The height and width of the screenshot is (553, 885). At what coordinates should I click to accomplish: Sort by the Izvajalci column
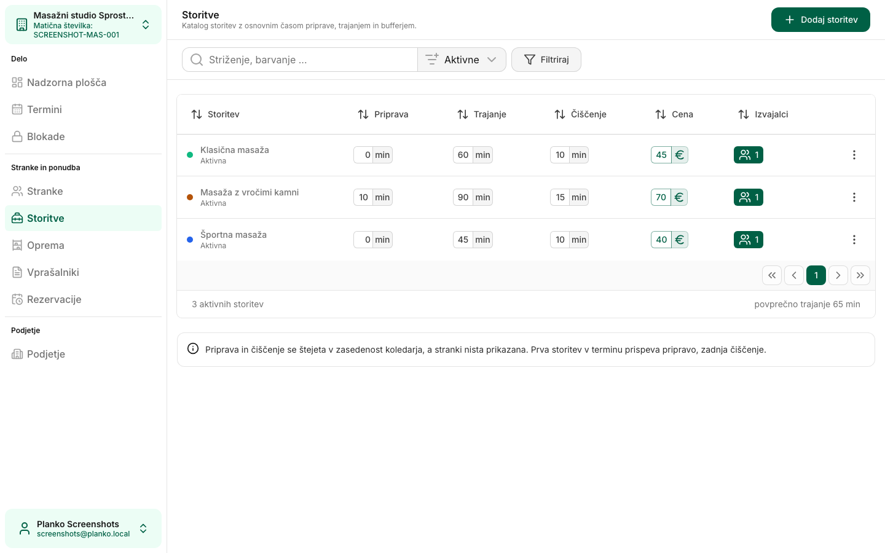(763, 114)
